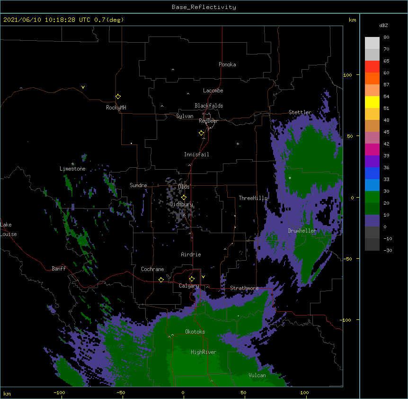
Task: Click the white plus marker north of Drumheller
Action: coord(290,178)
